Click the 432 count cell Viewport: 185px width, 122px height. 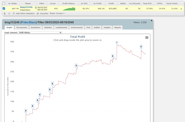click(x=53, y=9)
